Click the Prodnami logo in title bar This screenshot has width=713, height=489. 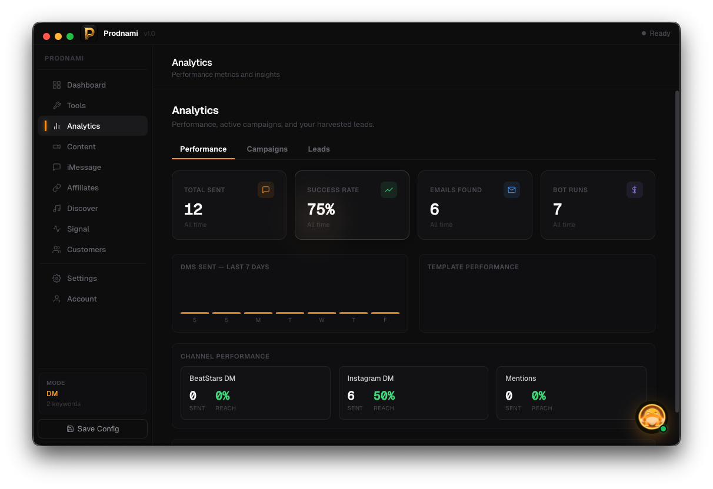click(x=89, y=34)
